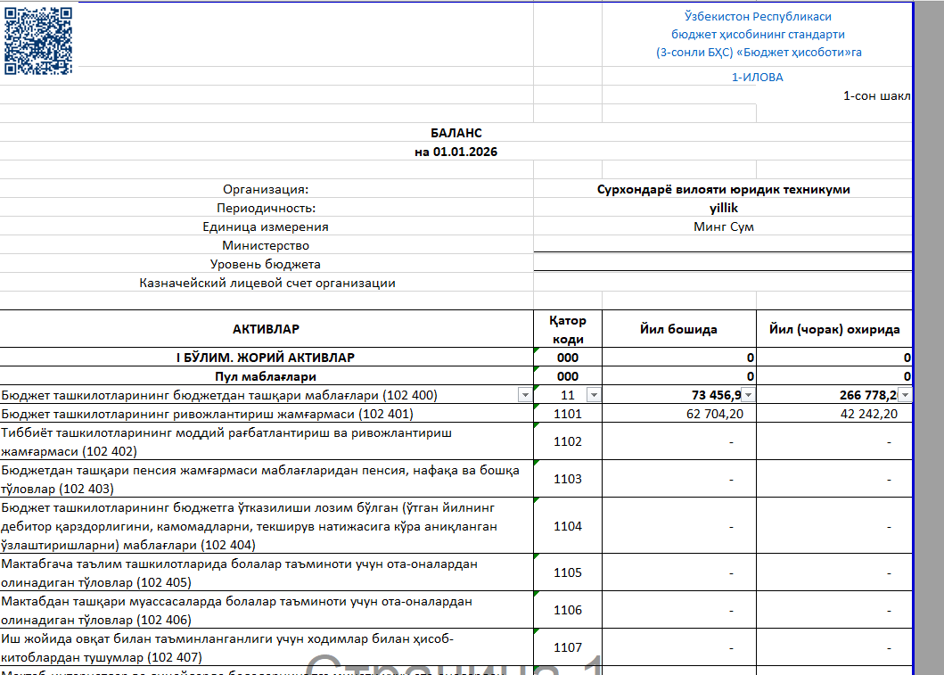The image size is (944, 675).
Task: Select 'Сурхондарё вилояти юридик техникуми' cell
Action: coord(723,189)
